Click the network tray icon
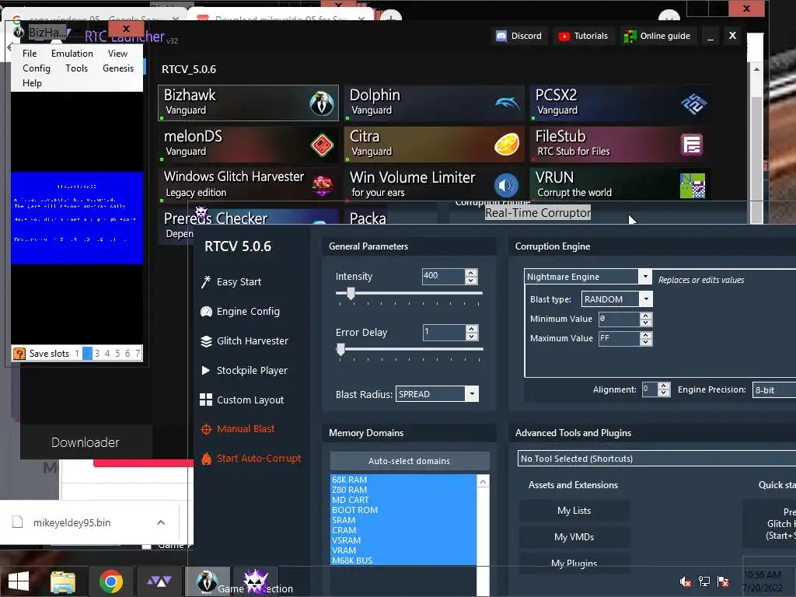The height and width of the screenshot is (597, 796). tap(704, 581)
